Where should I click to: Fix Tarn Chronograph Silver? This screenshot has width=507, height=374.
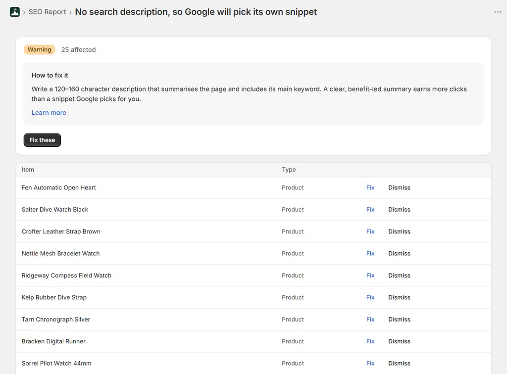click(x=370, y=320)
